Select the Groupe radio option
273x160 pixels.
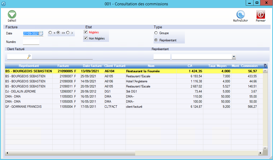click(x=156, y=33)
